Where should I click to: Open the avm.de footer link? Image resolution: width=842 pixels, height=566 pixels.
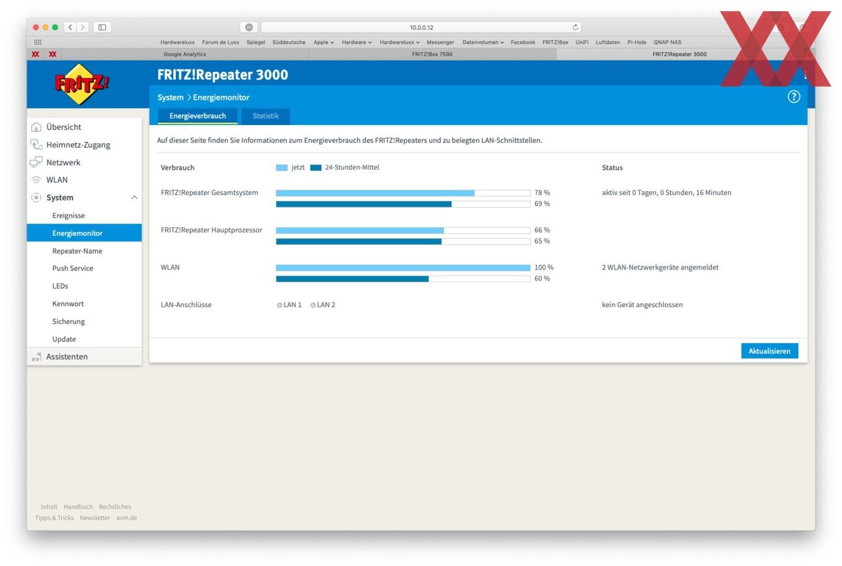pos(127,518)
